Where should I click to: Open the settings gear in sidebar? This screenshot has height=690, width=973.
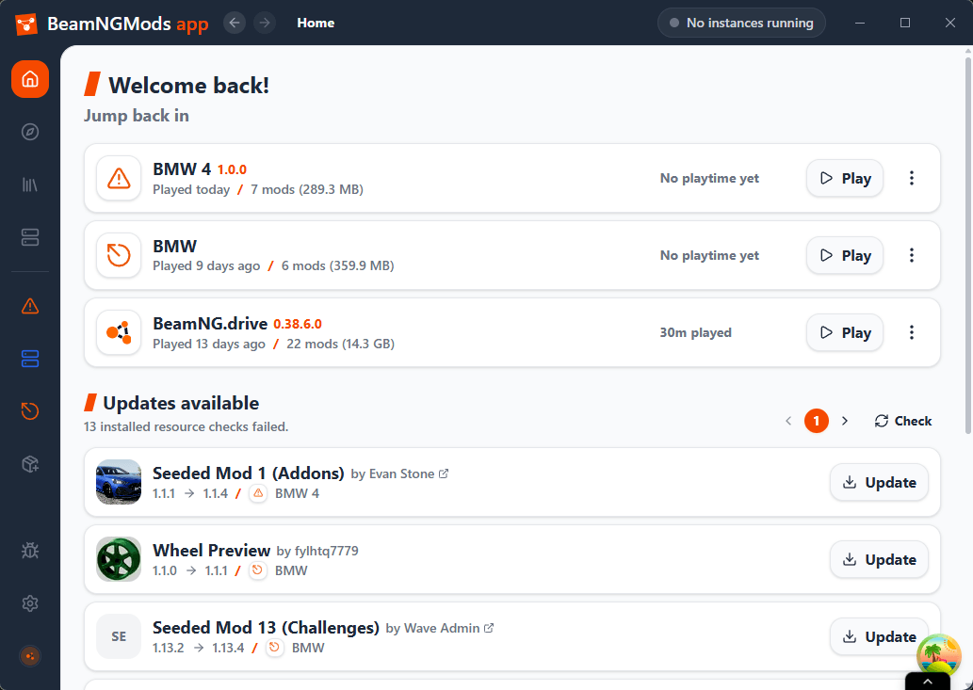click(x=30, y=603)
